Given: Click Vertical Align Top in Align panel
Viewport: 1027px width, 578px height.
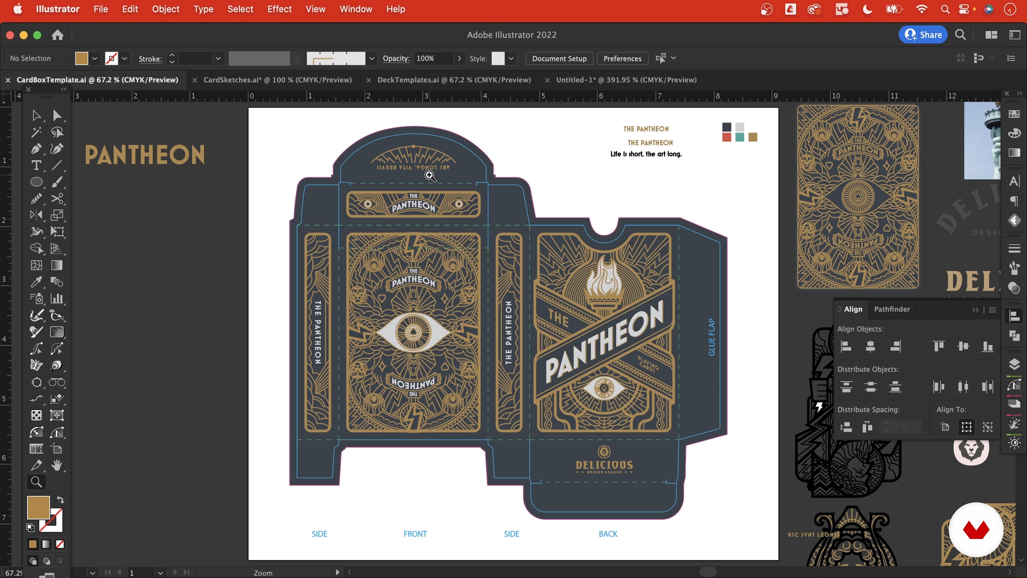Looking at the screenshot, I should point(938,346).
